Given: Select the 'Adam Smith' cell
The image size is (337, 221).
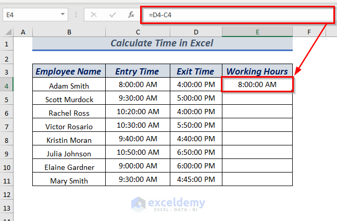Looking at the screenshot, I should [69, 84].
